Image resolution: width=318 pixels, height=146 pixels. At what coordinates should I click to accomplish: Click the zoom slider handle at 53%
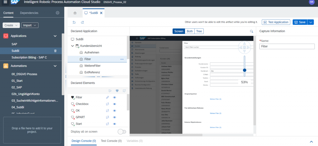coord(245,70)
